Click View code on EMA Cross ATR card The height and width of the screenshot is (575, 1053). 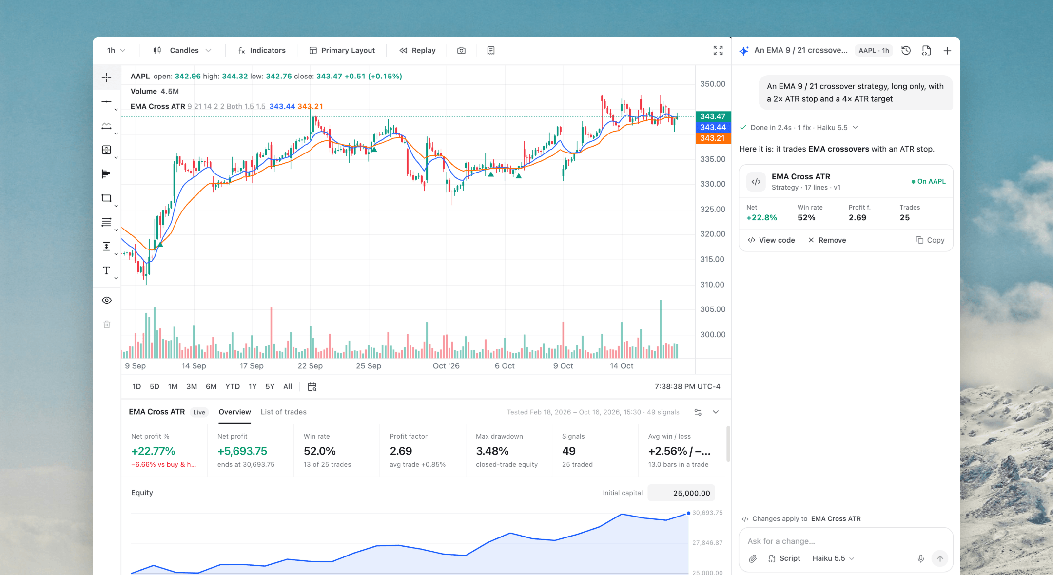771,240
